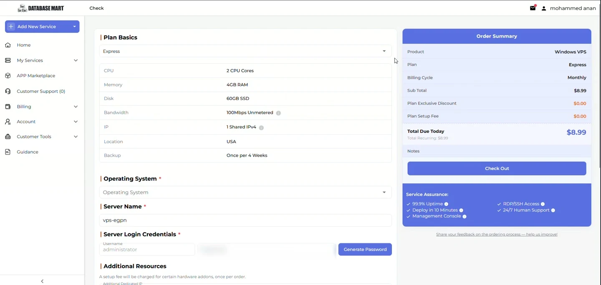Click the Deploy in 10 Minutes info icon
The width and height of the screenshot is (601, 285).
tap(461, 210)
